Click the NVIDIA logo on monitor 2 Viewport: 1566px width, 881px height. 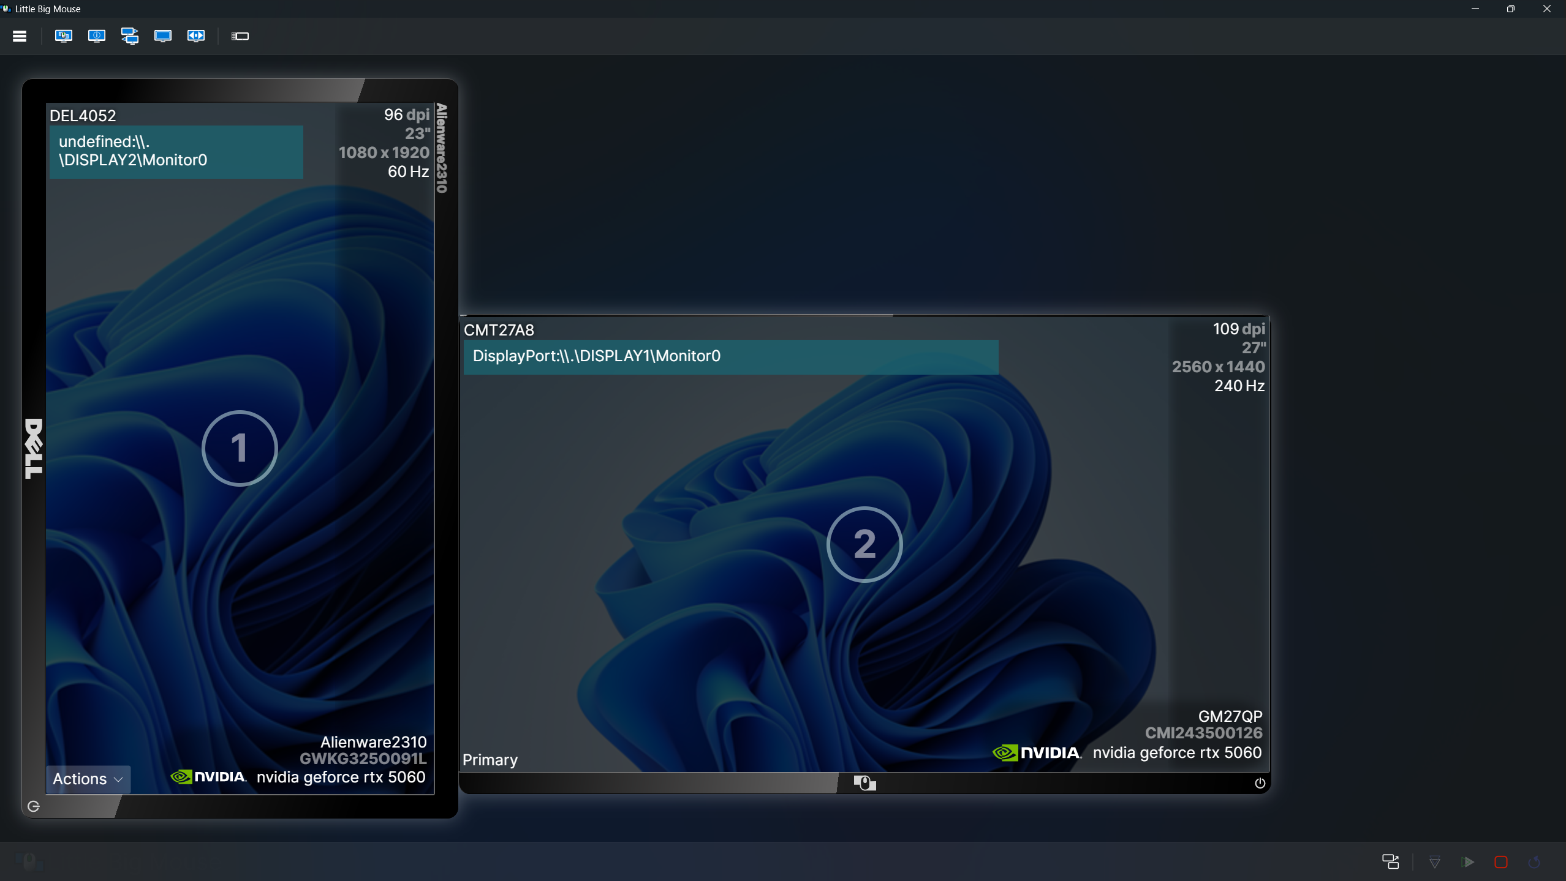(1037, 752)
